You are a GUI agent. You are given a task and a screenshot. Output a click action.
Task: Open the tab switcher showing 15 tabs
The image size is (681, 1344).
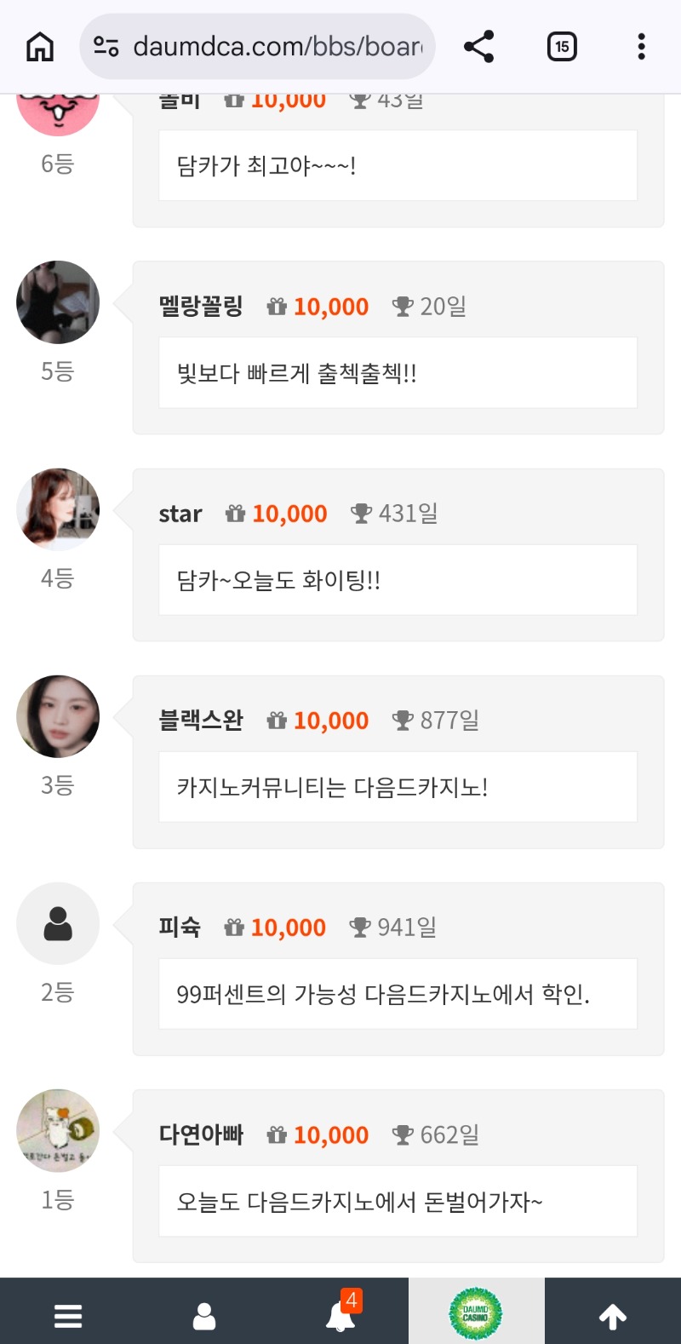coord(562,47)
